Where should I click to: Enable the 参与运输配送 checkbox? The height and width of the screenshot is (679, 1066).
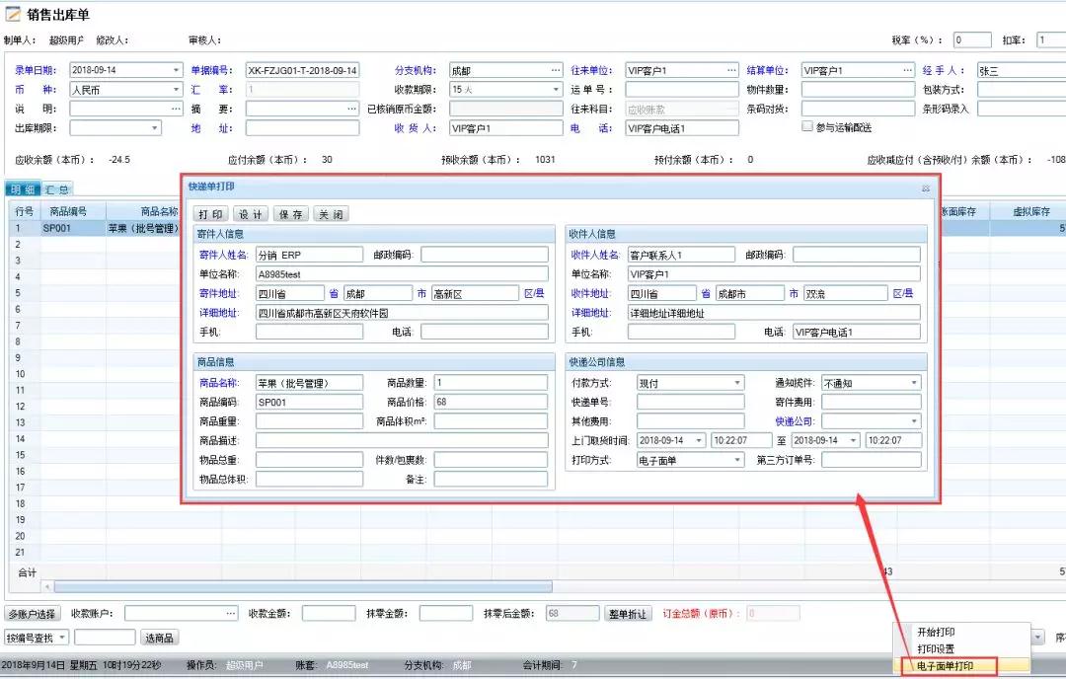[x=807, y=126]
